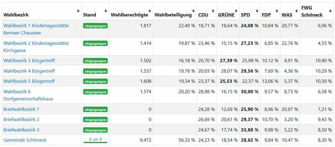Click eingegangen badge for Briefwahlbezirk 1
Screen dimensions: 335x147
pyautogui.click(x=95, y=109)
